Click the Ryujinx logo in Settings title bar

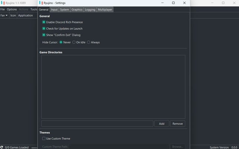41,3
